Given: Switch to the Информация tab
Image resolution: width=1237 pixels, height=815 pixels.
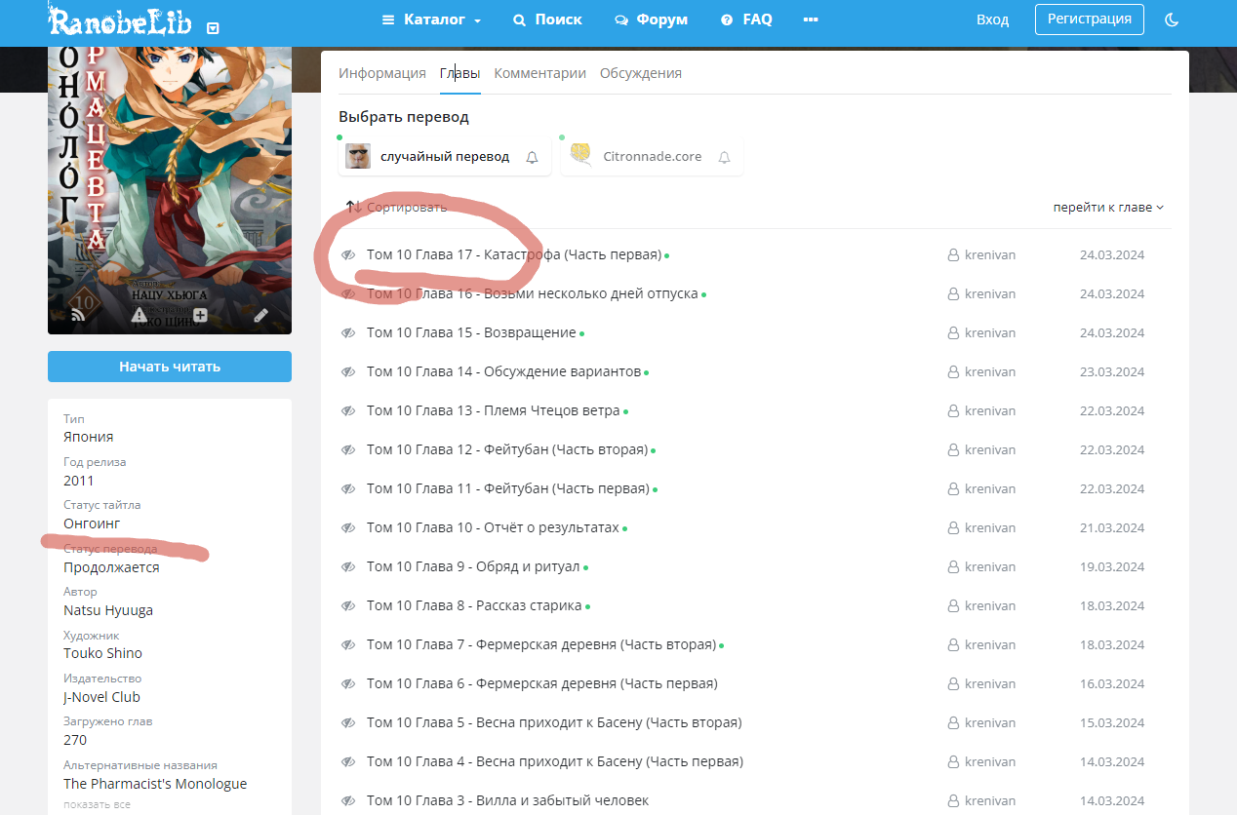Looking at the screenshot, I should pyautogui.click(x=382, y=73).
